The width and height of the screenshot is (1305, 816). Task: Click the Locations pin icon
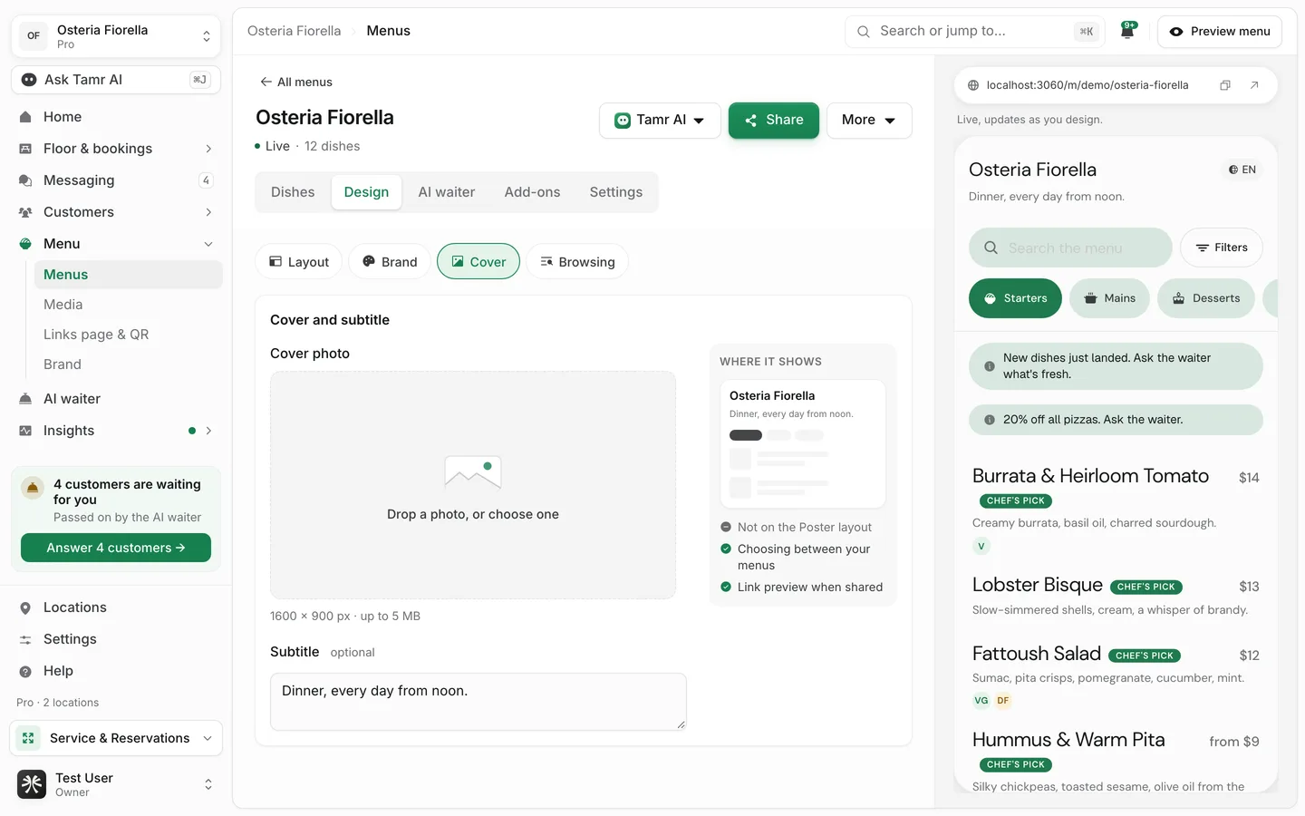click(x=25, y=607)
